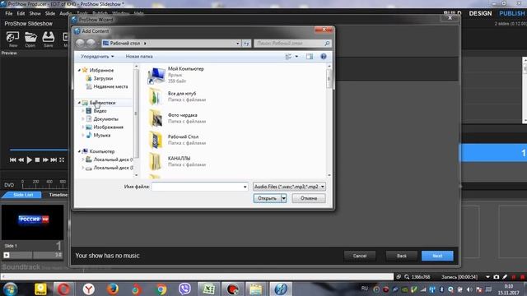
Task: Open the Show menu
Action: (35, 13)
